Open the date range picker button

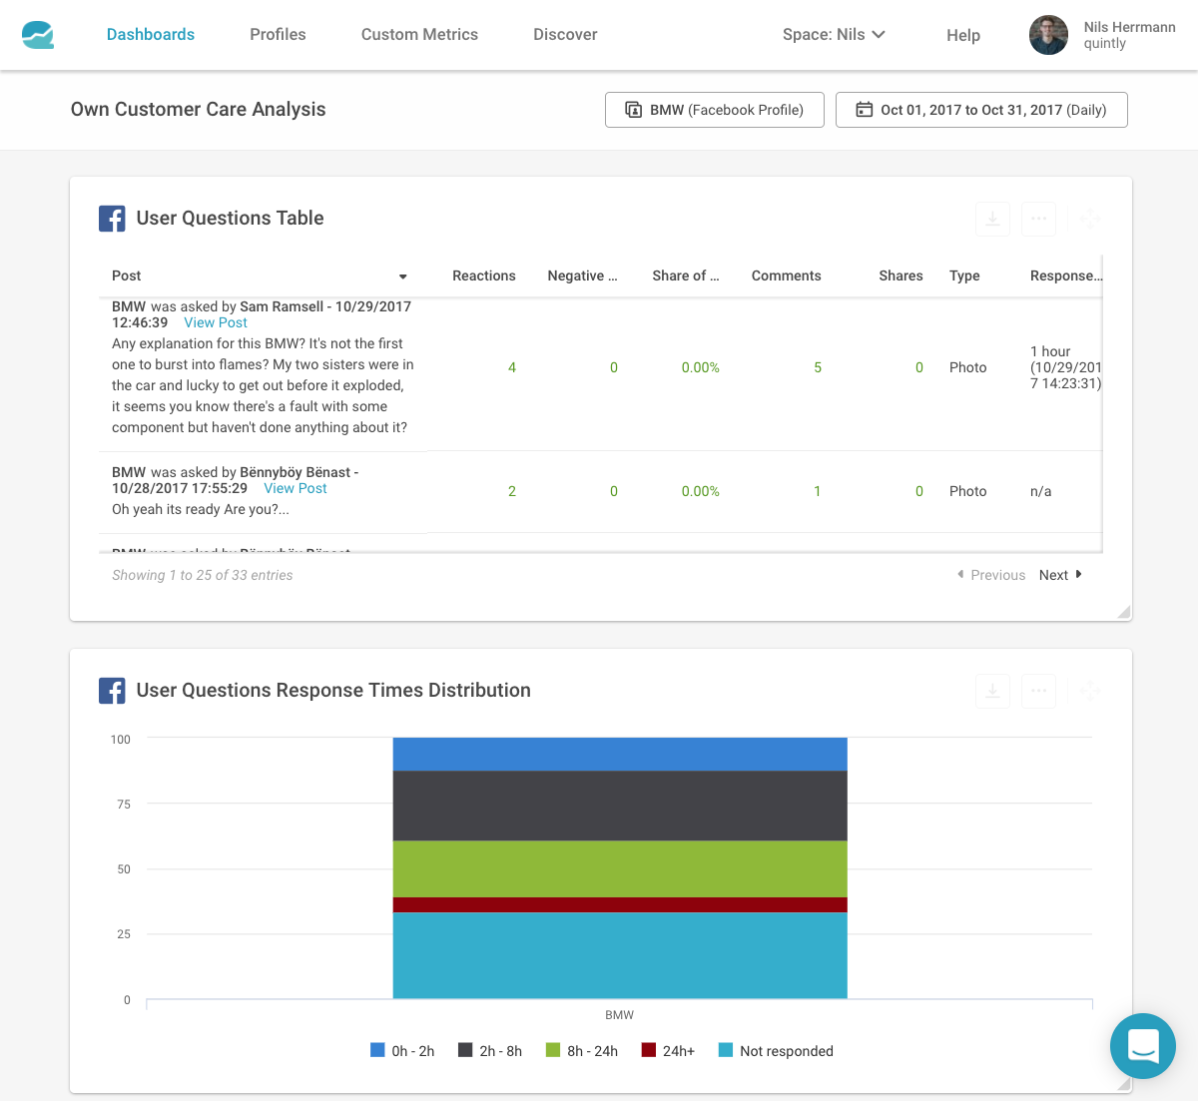(981, 110)
